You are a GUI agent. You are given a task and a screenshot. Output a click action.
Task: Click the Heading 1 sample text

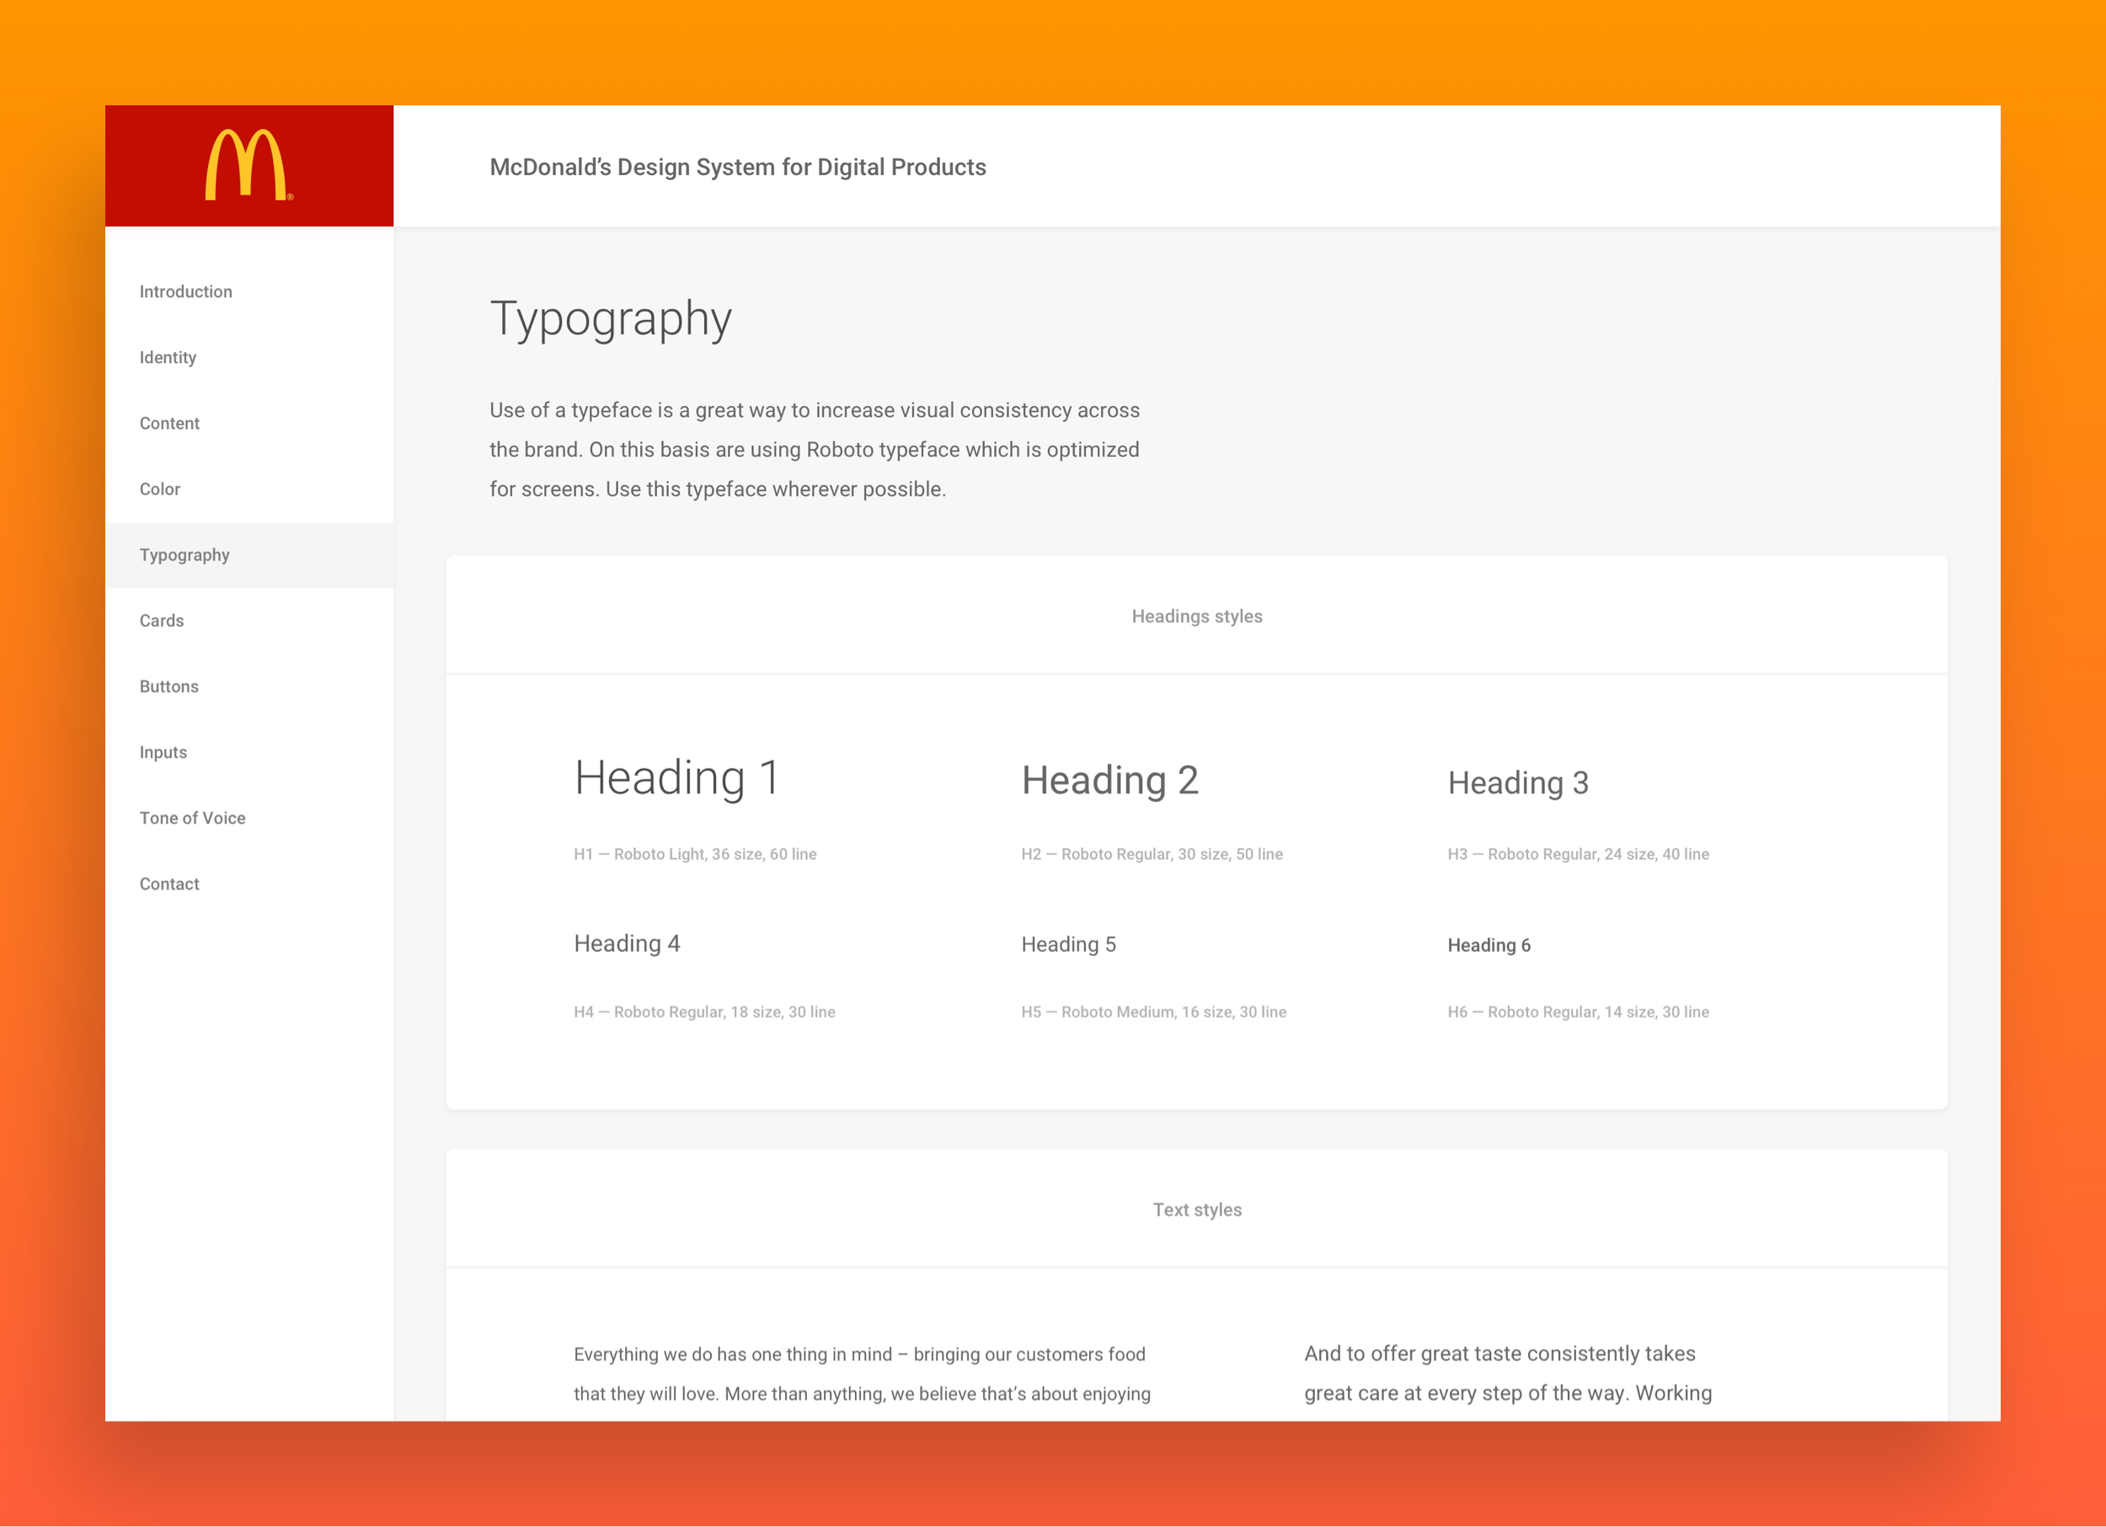(x=676, y=778)
